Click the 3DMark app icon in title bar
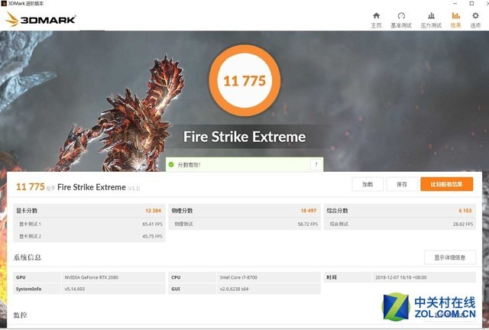489x330 pixels. [x=4, y=3]
